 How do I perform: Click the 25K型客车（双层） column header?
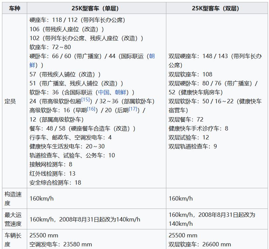point(217,8)
